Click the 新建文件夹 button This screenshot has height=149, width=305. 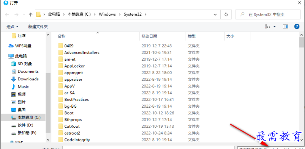(x=38, y=27)
